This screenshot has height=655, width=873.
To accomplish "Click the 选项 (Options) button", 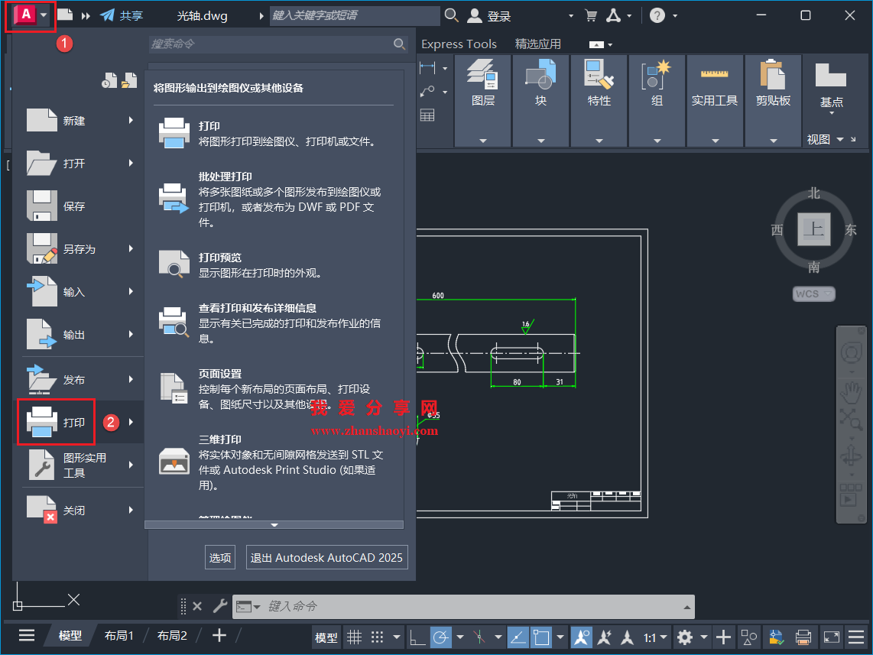I will coord(219,557).
